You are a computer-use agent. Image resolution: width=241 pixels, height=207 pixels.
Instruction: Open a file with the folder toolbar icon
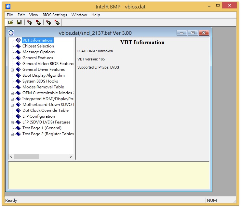point(11,22)
